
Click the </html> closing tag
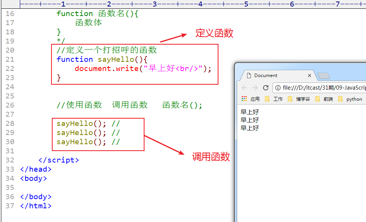point(36,206)
